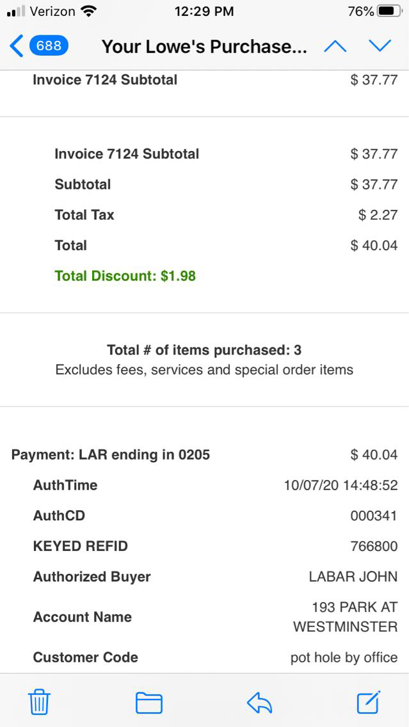
Task: Delete this email with the trash icon
Action: (39, 702)
